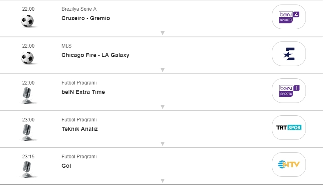This screenshot has width=324, height=185.
Task: Click the soccer ball icon for Chicago Fire match
Action: [28, 58]
